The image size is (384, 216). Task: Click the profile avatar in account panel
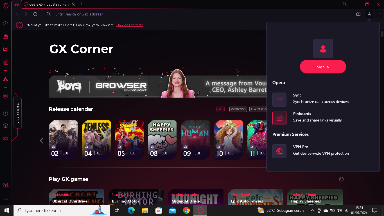click(323, 49)
